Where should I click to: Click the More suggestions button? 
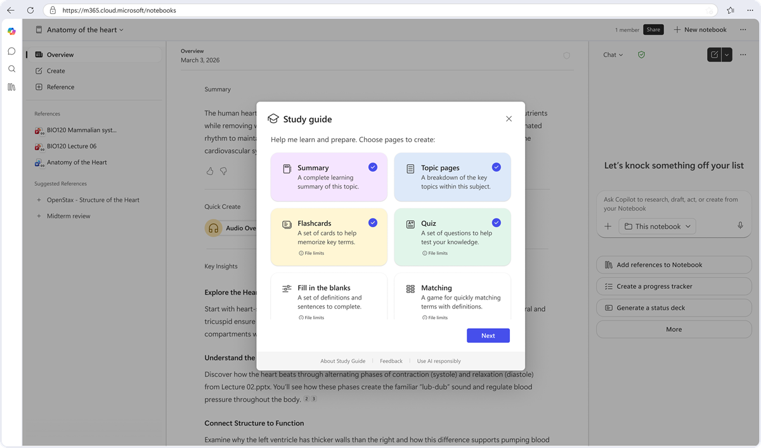point(673,329)
